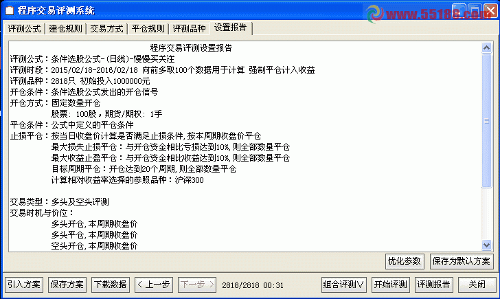Close the window with the X button

click(x=490, y=11)
